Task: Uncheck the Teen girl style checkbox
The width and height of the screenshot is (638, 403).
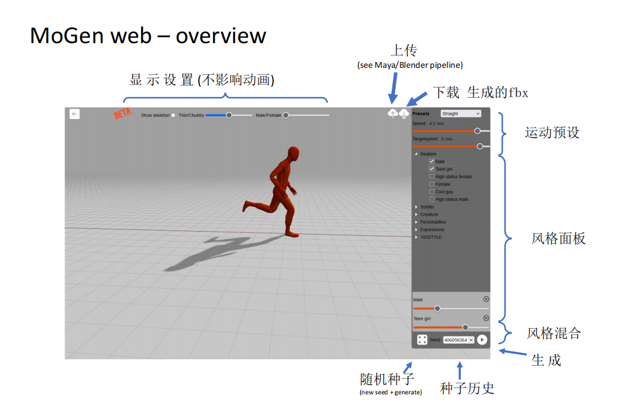Action: pyautogui.click(x=431, y=169)
